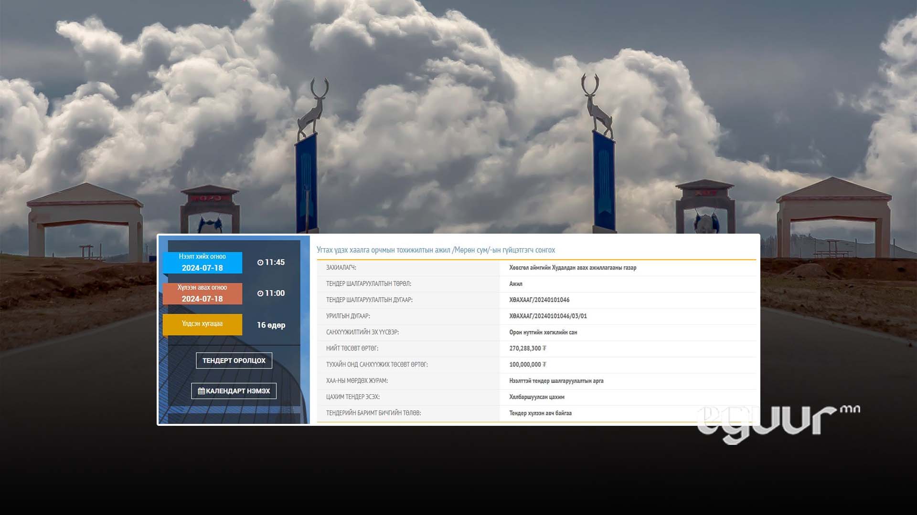Click the clock icon next to 11:00

click(x=260, y=294)
